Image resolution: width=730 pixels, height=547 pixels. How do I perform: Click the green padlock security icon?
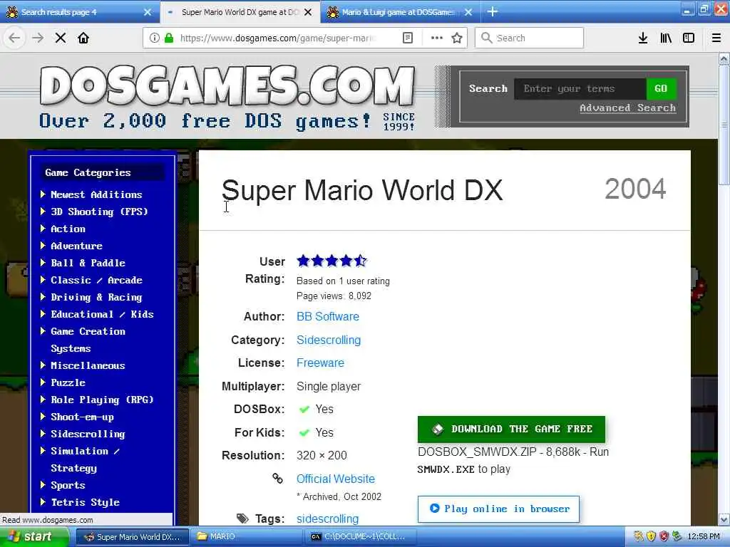[169, 38]
